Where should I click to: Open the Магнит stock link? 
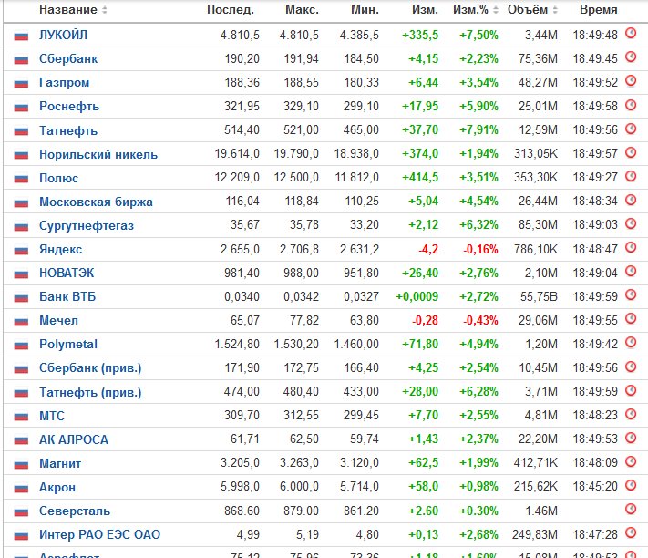click(x=60, y=463)
